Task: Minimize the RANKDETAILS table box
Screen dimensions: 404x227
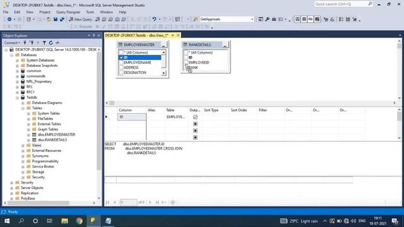Action: pyautogui.click(x=225, y=45)
